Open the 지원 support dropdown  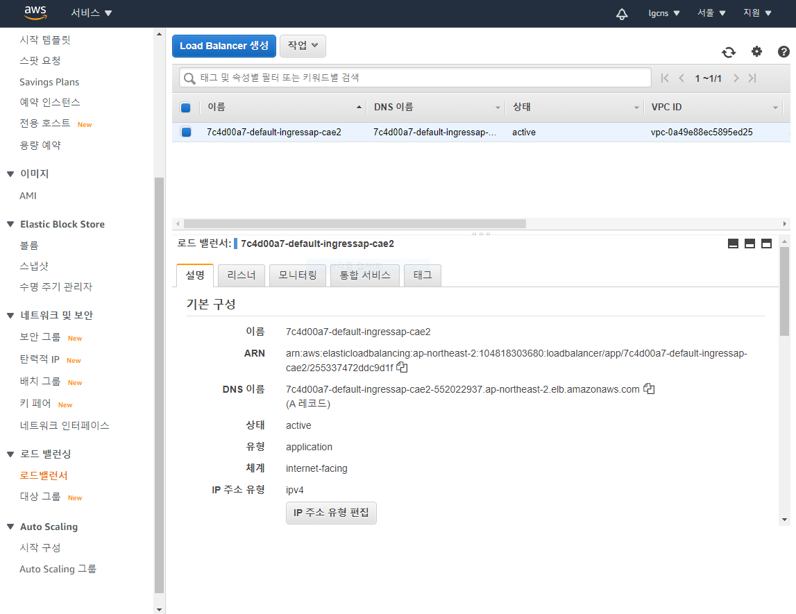coord(757,12)
